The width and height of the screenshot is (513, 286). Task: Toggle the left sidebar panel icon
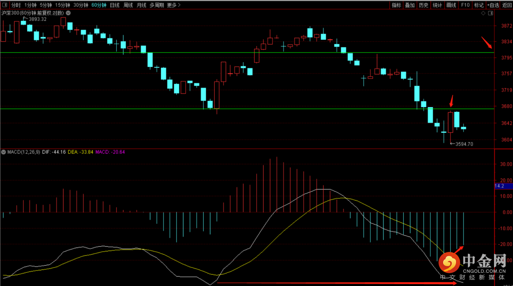[x=5, y=5]
